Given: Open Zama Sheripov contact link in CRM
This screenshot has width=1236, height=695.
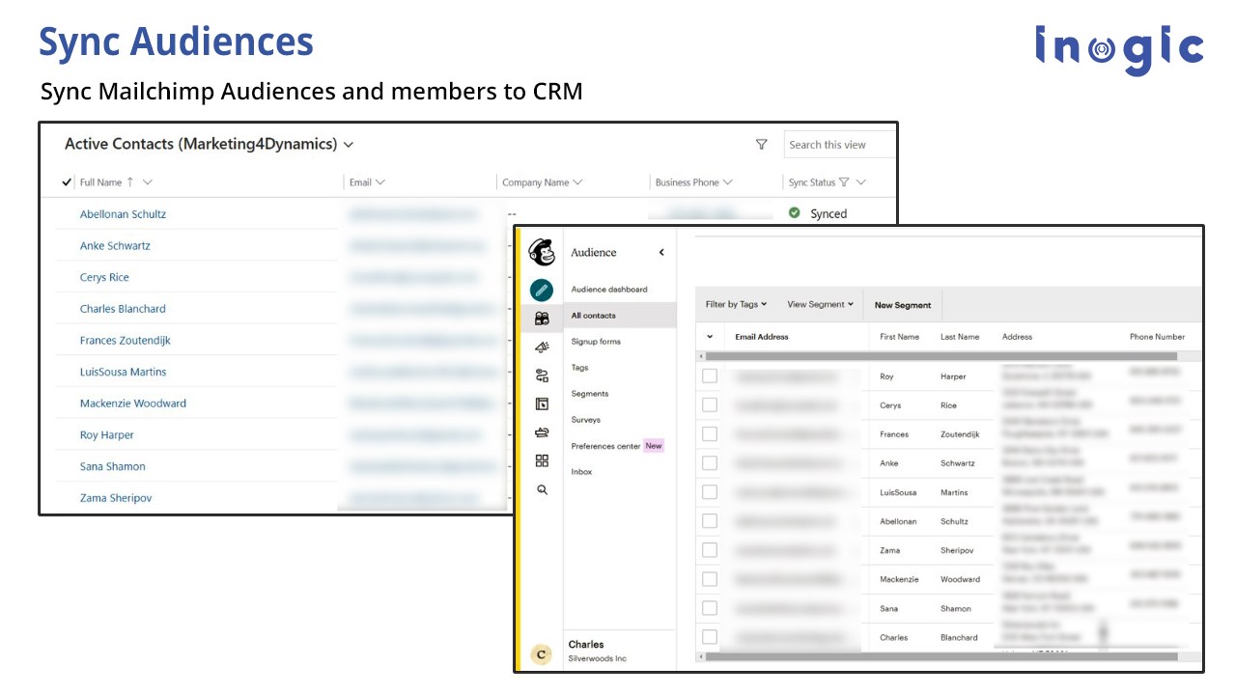Looking at the screenshot, I should pos(116,498).
